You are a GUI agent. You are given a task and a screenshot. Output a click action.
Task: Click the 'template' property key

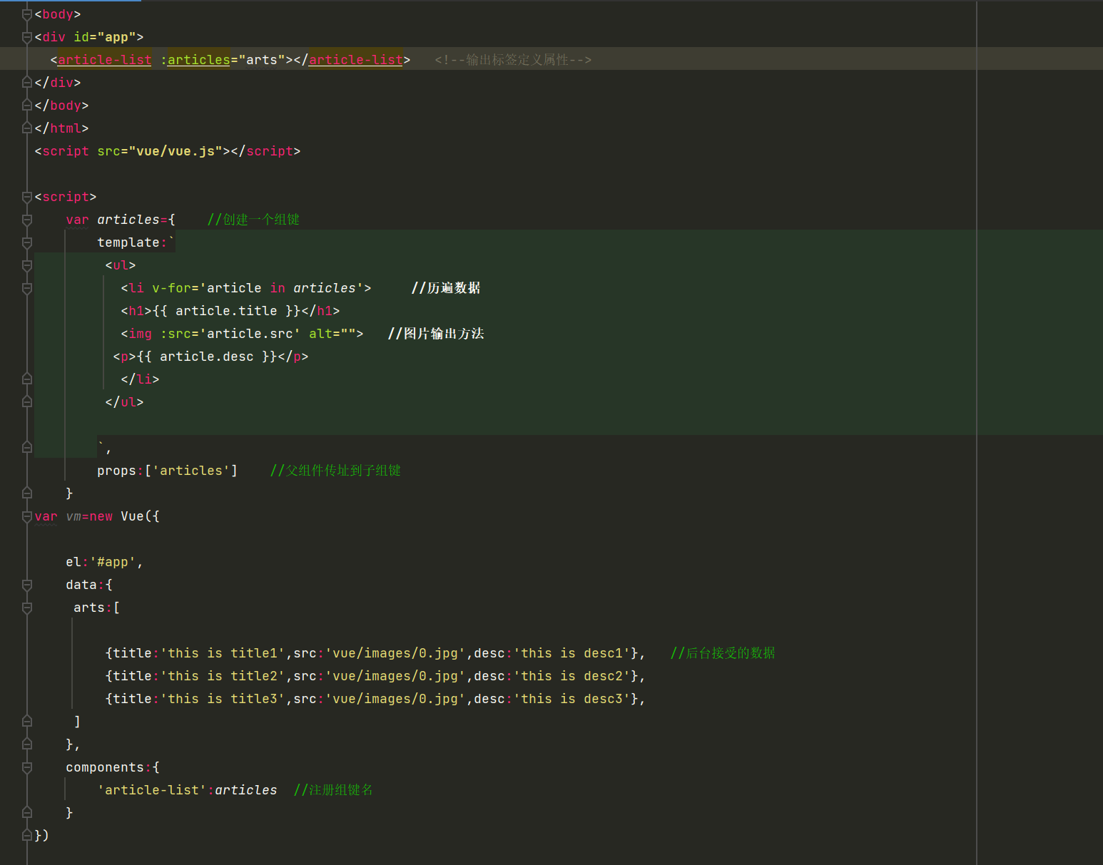point(128,242)
